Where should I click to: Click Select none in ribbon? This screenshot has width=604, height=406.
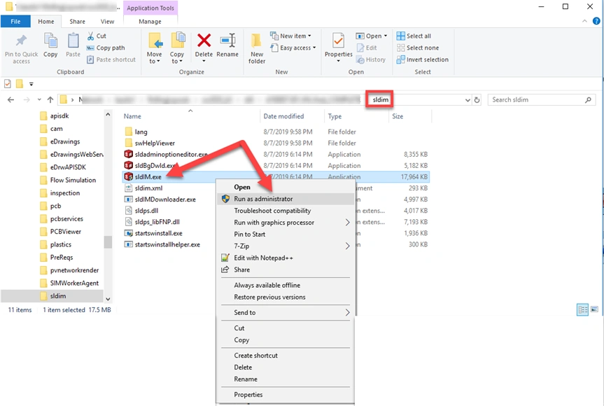click(418, 48)
